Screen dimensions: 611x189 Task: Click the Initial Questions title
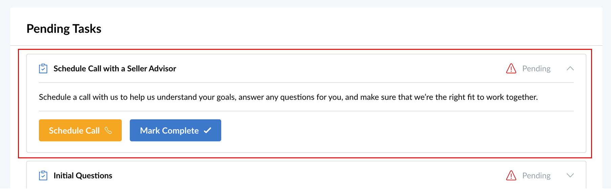(83, 176)
